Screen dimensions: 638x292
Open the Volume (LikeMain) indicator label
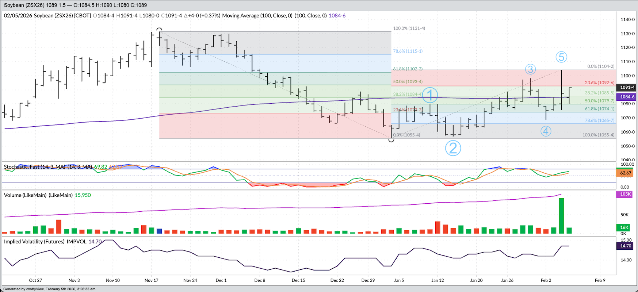click(38, 195)
